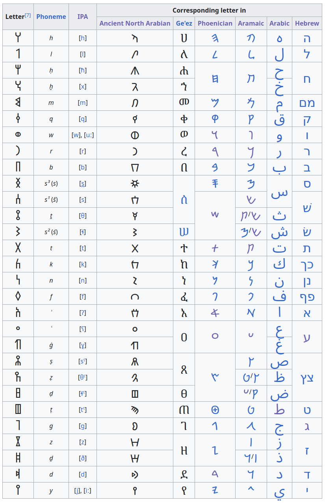Click footnote reference [7] beside Letter

[28, 15]
